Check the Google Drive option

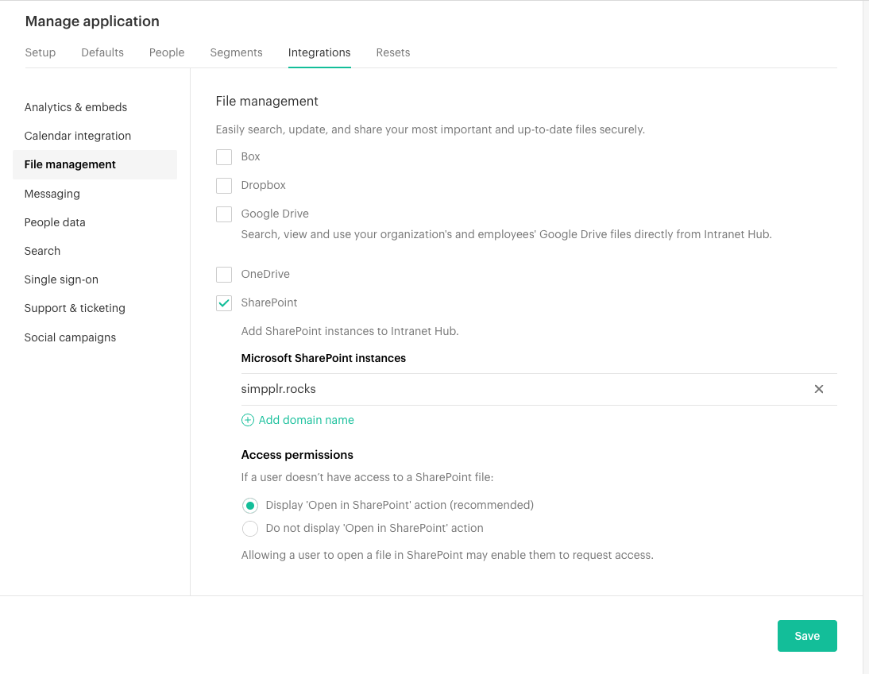223,214
